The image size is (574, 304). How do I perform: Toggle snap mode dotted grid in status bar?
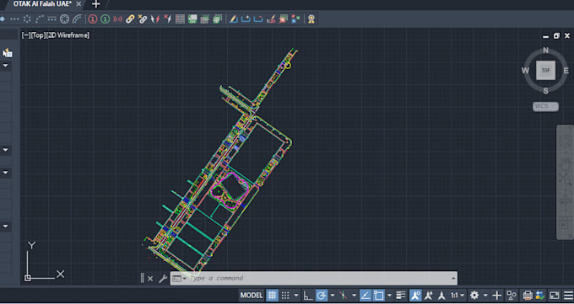(285, 296)
